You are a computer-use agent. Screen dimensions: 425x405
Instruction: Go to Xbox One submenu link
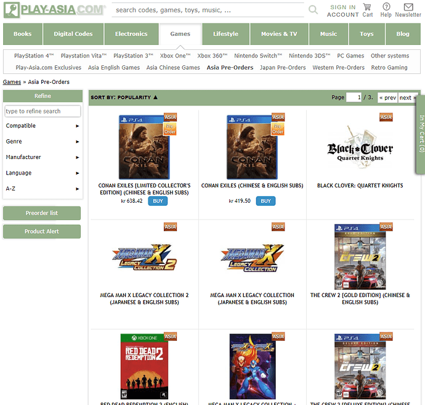coord(175,56)
